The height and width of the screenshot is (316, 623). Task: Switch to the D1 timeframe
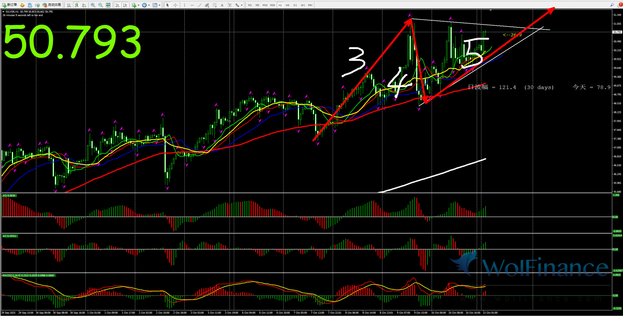[295, 5]
